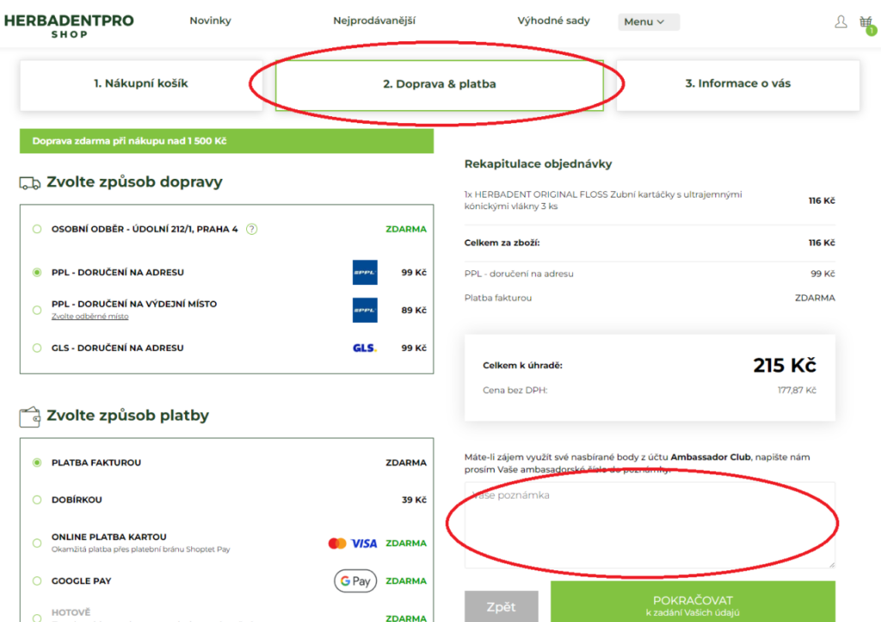Select online platba kartou radio button
Screen dimensions: 881x622
pos(37,543)
